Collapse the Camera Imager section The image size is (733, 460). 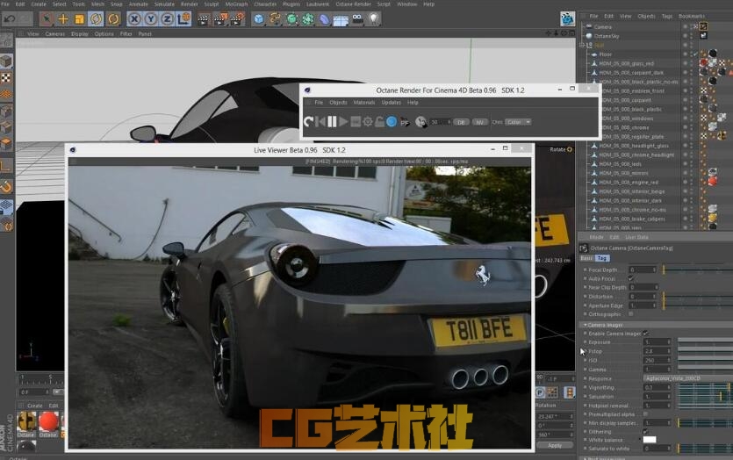586,325
